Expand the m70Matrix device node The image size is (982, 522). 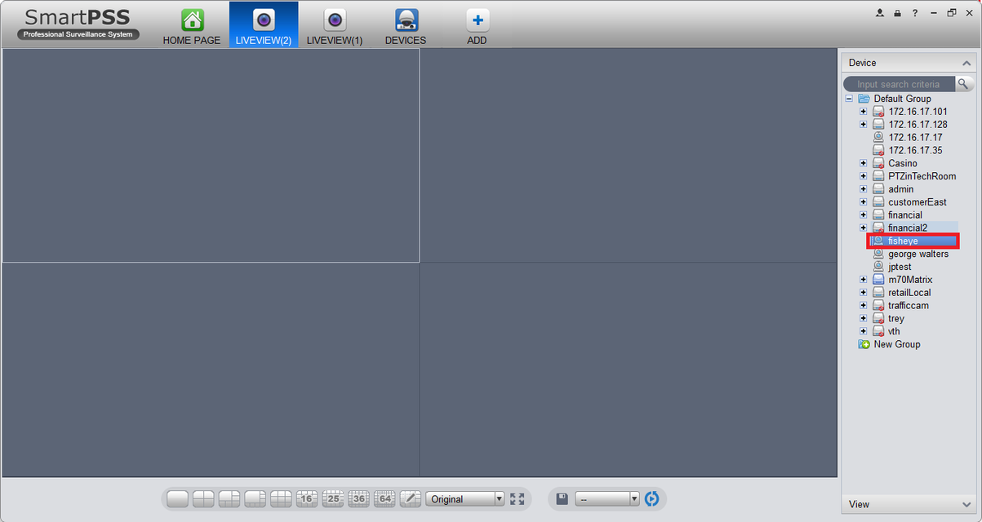coord(864,280)
